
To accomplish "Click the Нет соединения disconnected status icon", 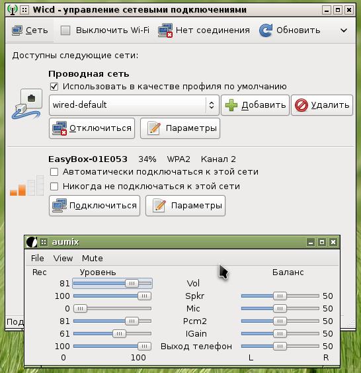I will click(165, 30).
